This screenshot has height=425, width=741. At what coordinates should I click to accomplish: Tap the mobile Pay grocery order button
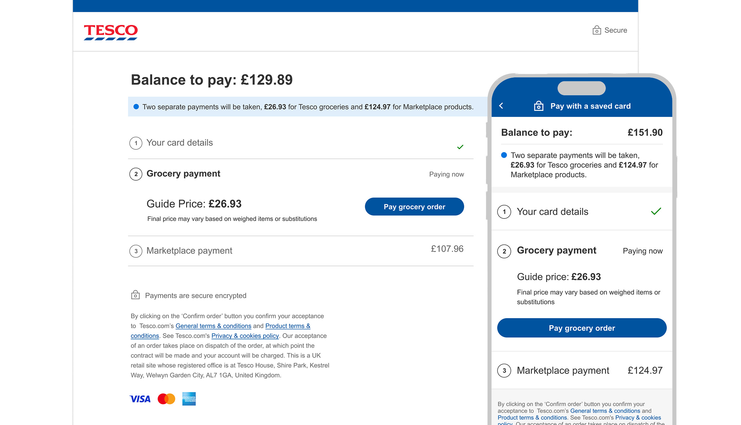click(582, 328)
